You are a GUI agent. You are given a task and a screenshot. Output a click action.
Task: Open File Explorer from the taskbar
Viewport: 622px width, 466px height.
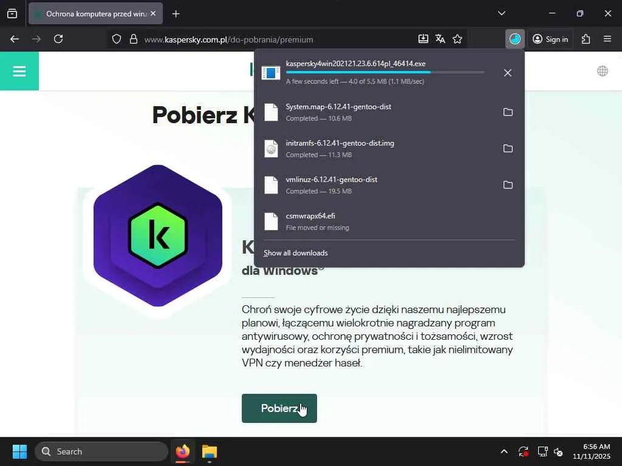coord(210,451)
